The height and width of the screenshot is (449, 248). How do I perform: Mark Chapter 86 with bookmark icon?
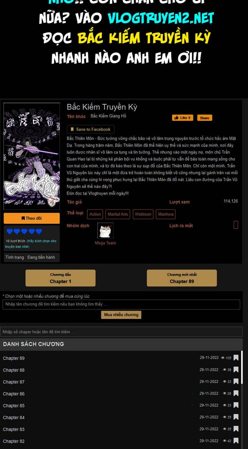pyautogui.click(x=236, y=393)
